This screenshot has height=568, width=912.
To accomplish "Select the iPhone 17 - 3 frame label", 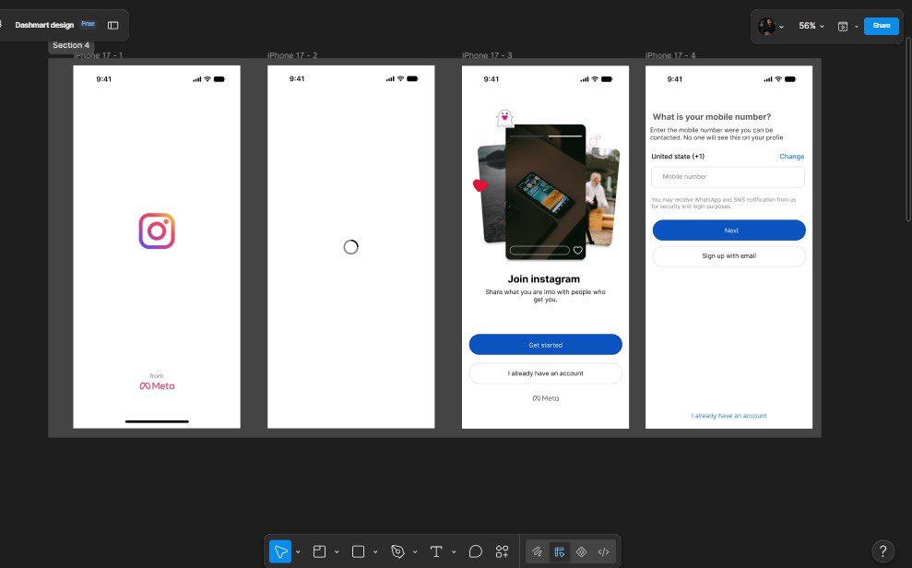I will click(488, 55).
